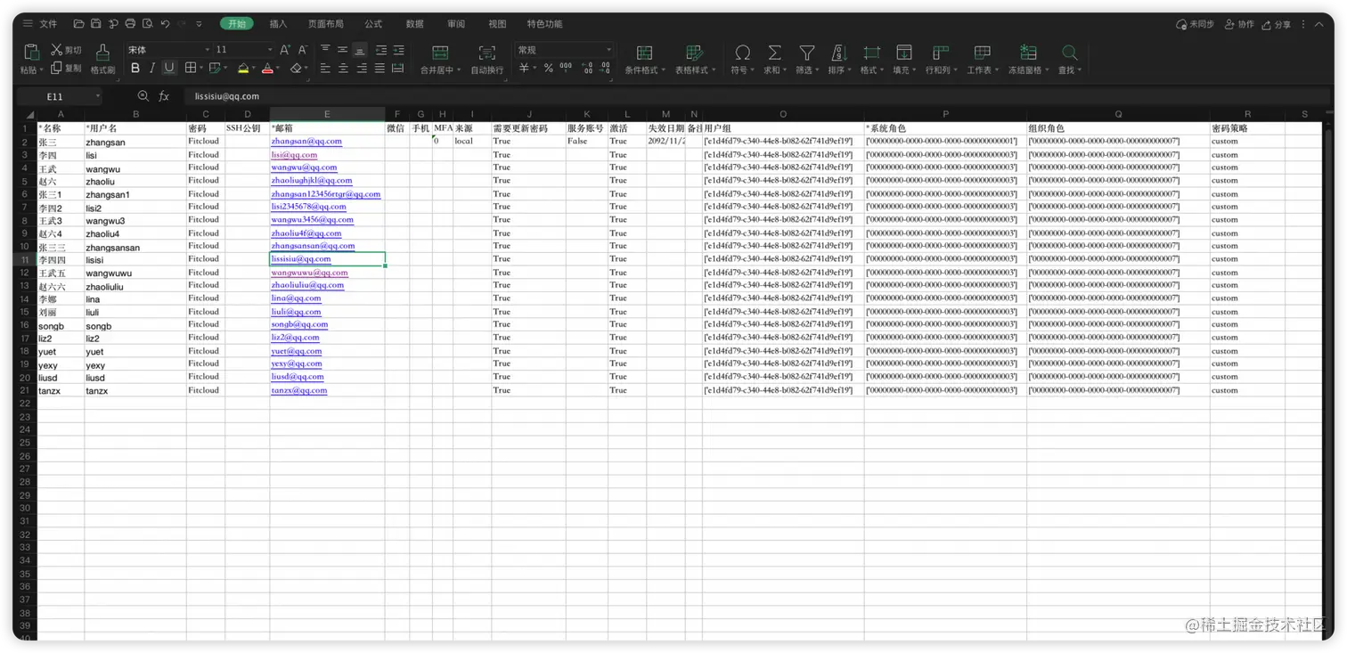Switch to the 插入 Insert tab
The width and height of the screenshot is (1347, 653).
(x=278, y=24)
